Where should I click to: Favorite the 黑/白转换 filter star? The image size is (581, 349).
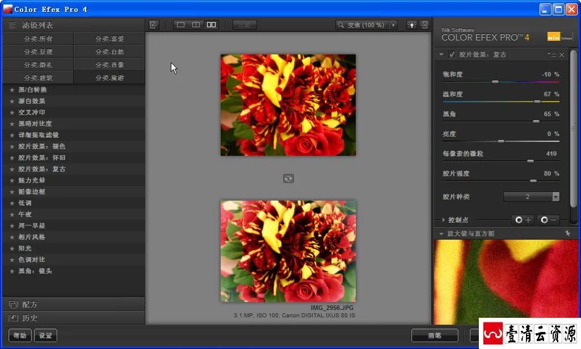12,90
